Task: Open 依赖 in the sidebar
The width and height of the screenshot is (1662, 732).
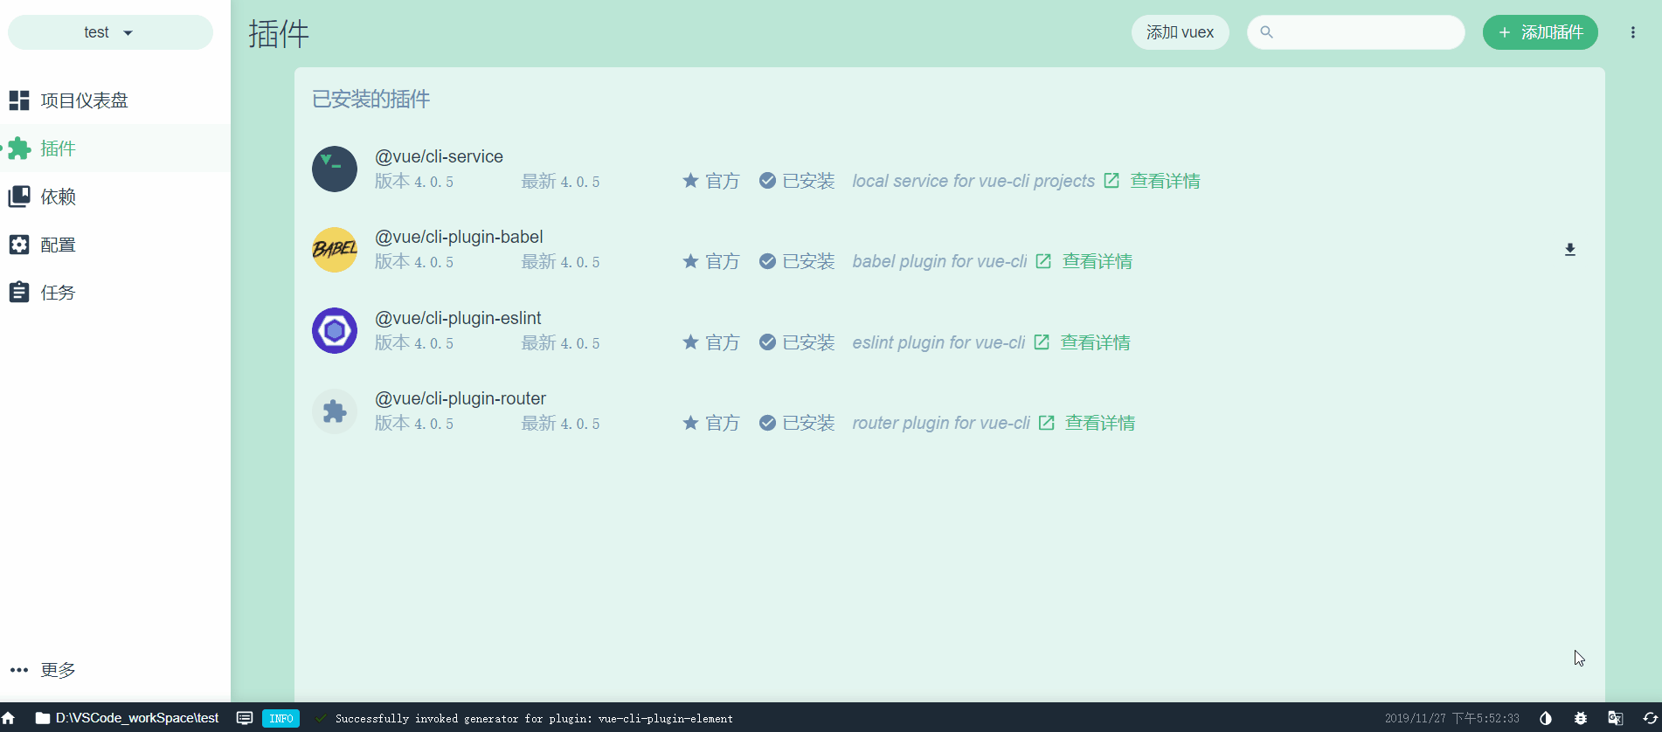Action: pyautogui.click(x=115, y=197)
